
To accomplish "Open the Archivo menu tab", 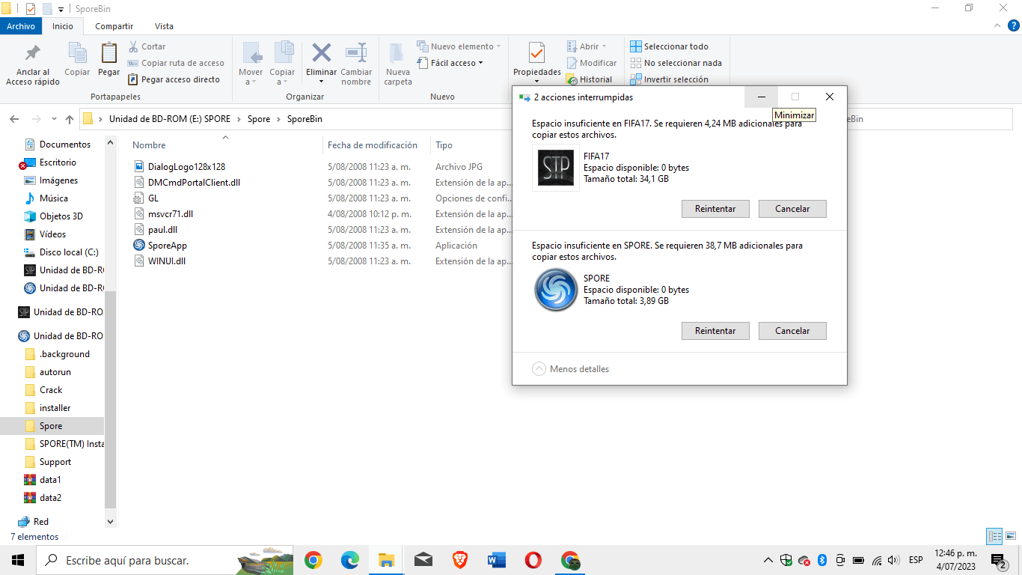I will click(x=21, y=26).
